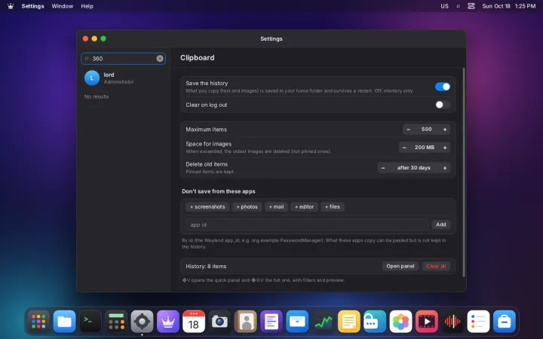This screenshot has height=339, width=543.
Task: Select the lord Administrator account row
Action: click(123, 78)
